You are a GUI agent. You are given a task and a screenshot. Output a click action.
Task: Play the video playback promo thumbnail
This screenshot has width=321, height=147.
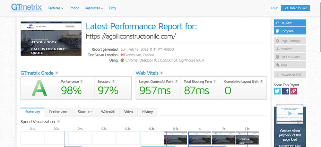click(290, 114)
